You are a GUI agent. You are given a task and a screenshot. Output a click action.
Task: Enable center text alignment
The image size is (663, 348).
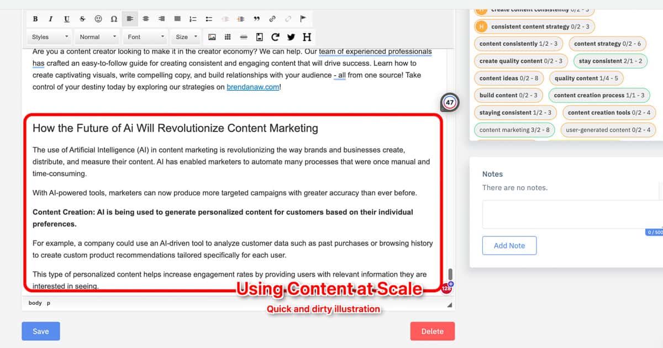(x=145, y=19)
